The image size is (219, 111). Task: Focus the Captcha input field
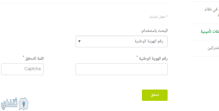pyautogui.click(x=22, y=69)
